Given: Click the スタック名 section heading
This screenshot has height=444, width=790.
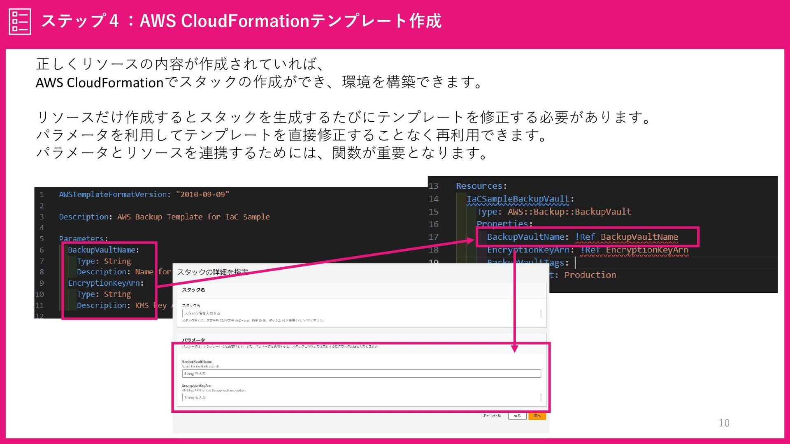Looking at the screenshot, I should [193, 290].
